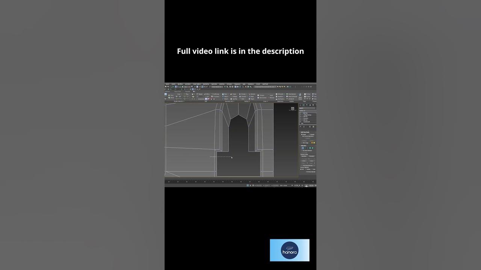Click Attach tool in ribbon Geometry panel
This screenshot has height=270, width=481.
[x=225, y=97]
